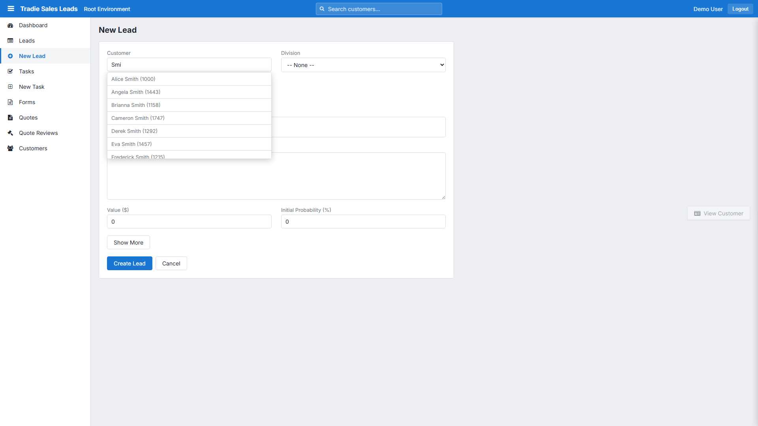This screenshot has width=758, height=426.
Task: Click the Create Lead button
Action: (x=129, y=263)
